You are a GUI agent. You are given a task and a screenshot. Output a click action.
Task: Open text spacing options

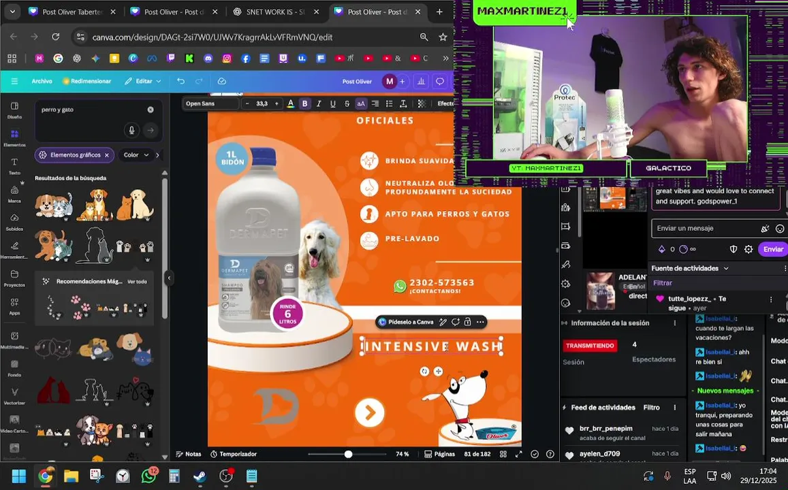pyautogui.click(x=403, y=104)
